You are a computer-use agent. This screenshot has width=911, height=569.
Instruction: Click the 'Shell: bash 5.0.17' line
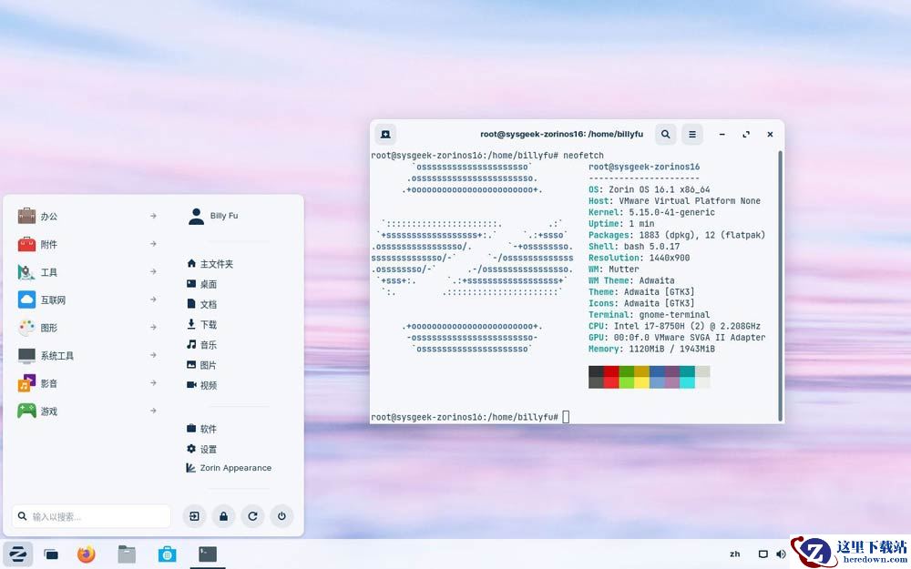click(634, 246)
